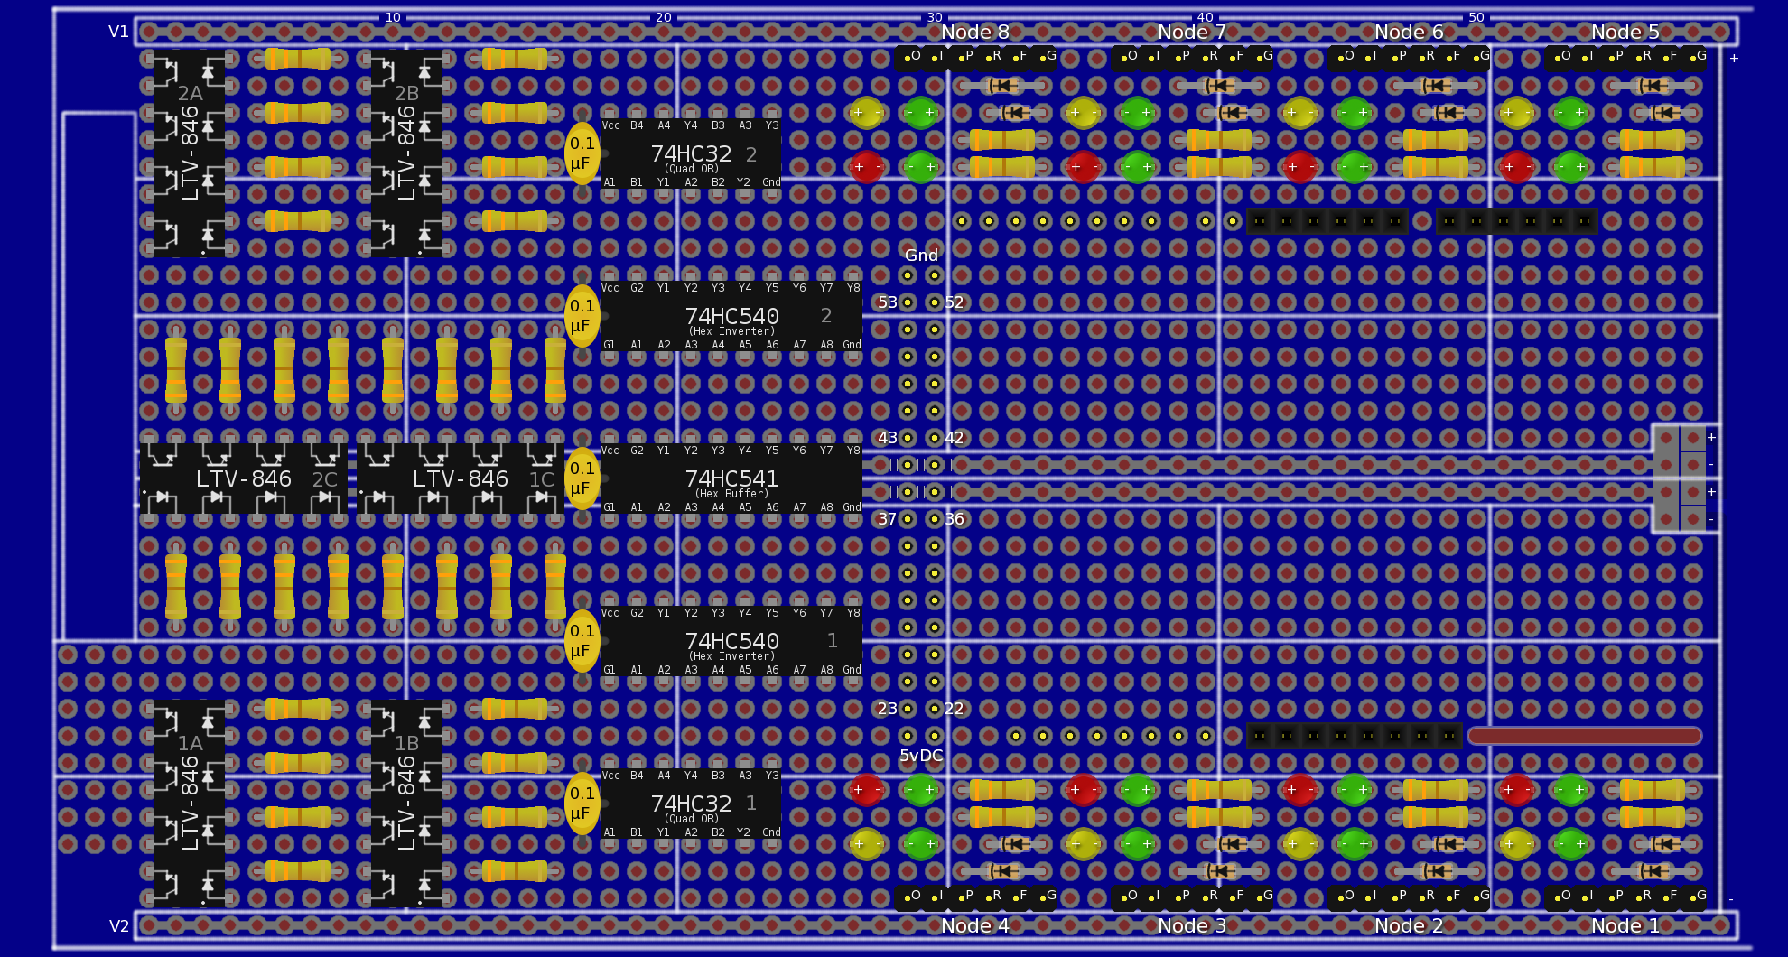The image size is (1788, 957).
Task: Click pin label 43
Action: pos(888,438)
